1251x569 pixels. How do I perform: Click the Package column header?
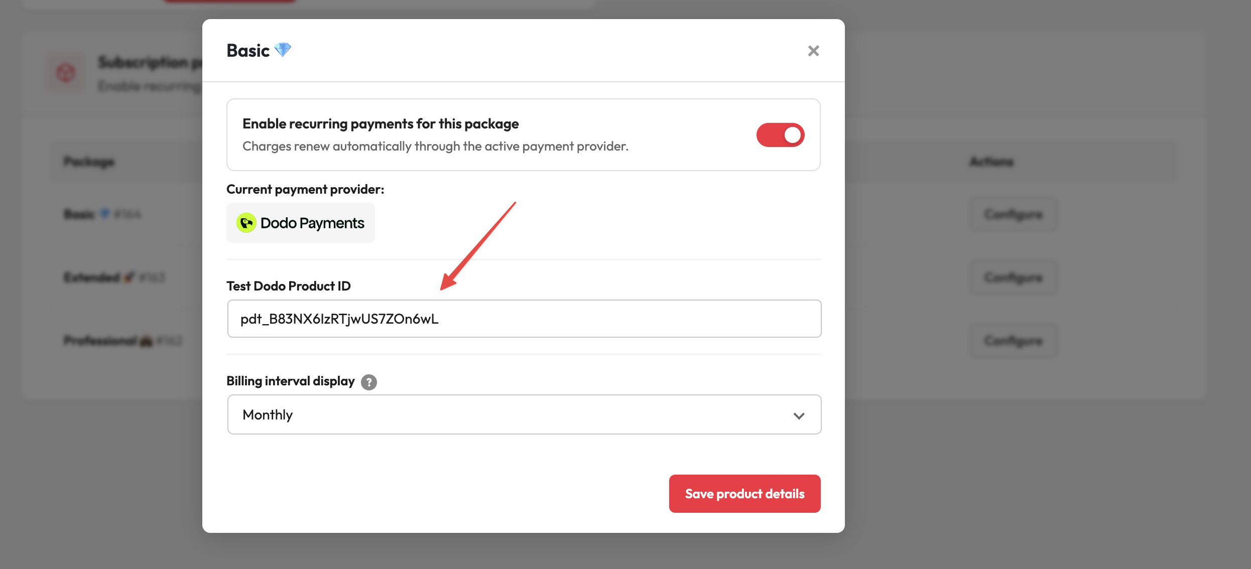coord(89,162)
